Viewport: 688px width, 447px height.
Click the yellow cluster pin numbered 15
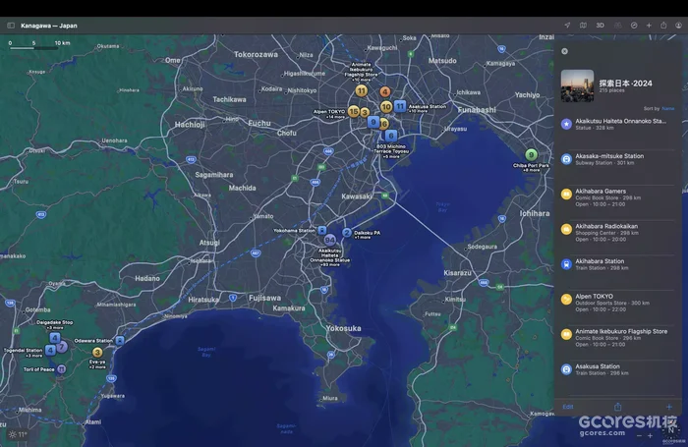click(354, 111)
